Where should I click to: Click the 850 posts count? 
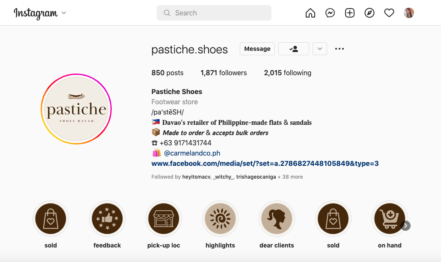click(167, 73)
